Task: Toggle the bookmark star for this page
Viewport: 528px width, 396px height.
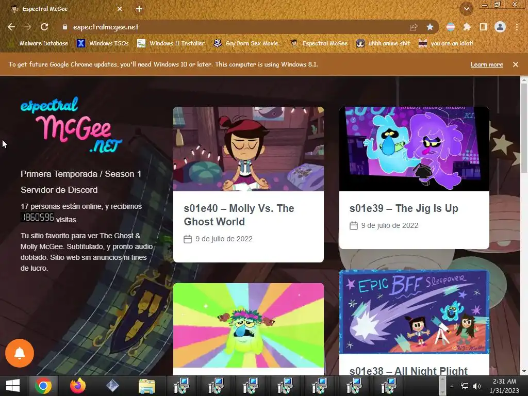Action: pyautogui.click(x=430, y=27)
